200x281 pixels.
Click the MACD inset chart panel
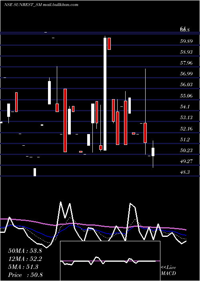coord(110,261)
